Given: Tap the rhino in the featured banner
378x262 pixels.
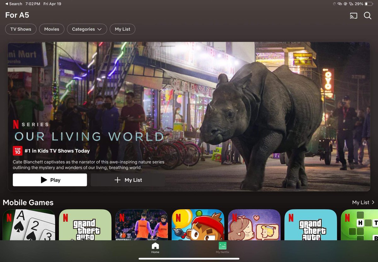Looking at the screenshot, I should 261,126.
